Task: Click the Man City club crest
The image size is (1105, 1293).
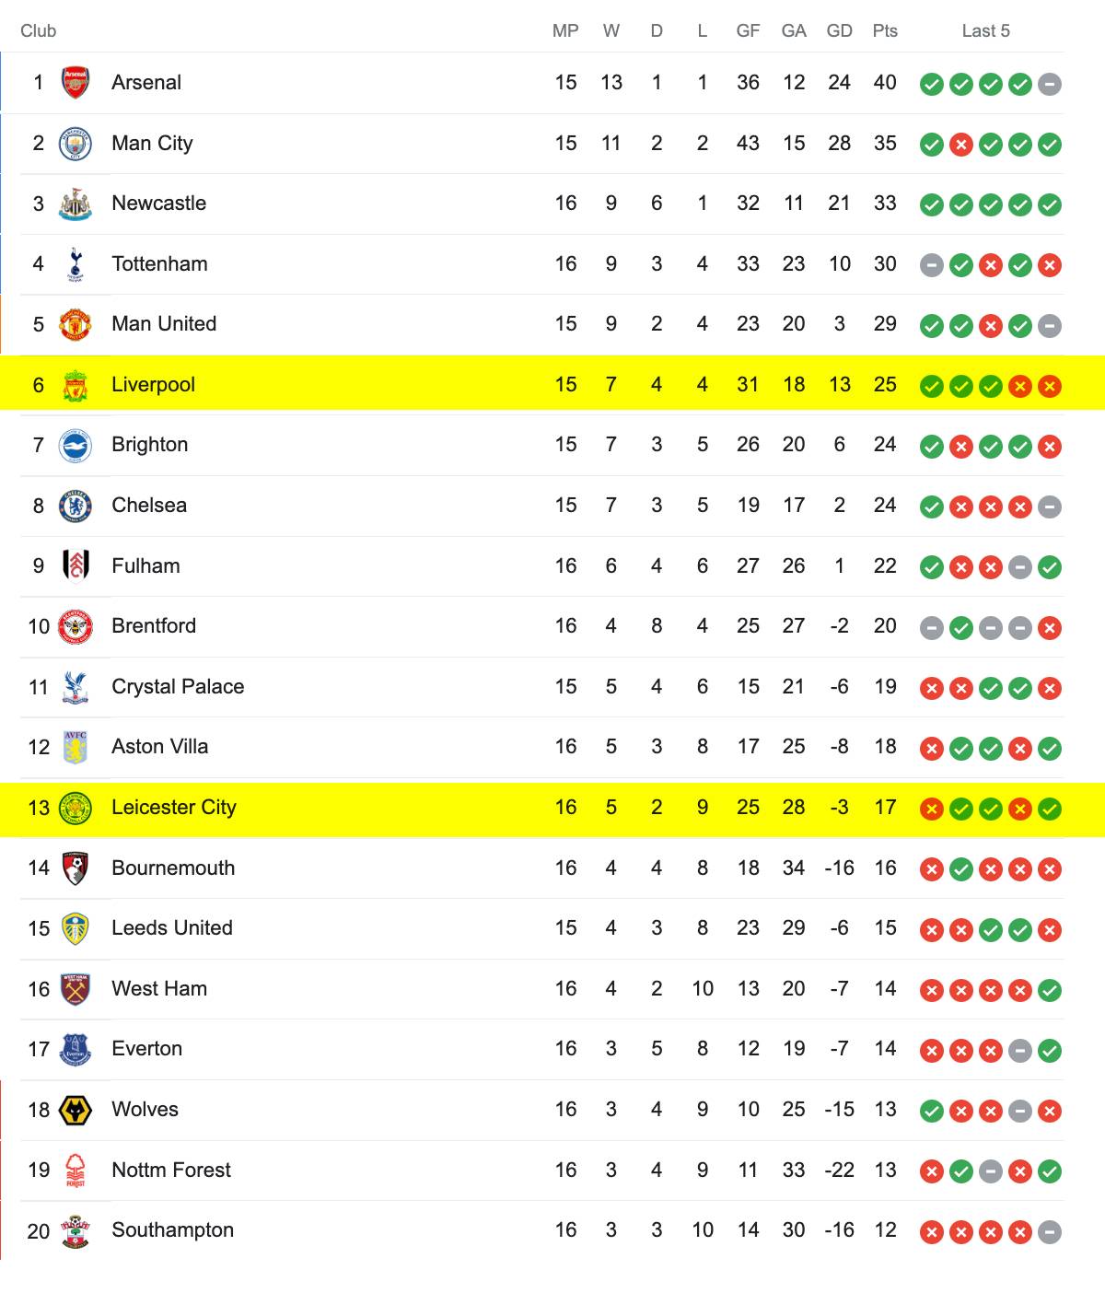Action: [76, 144]
